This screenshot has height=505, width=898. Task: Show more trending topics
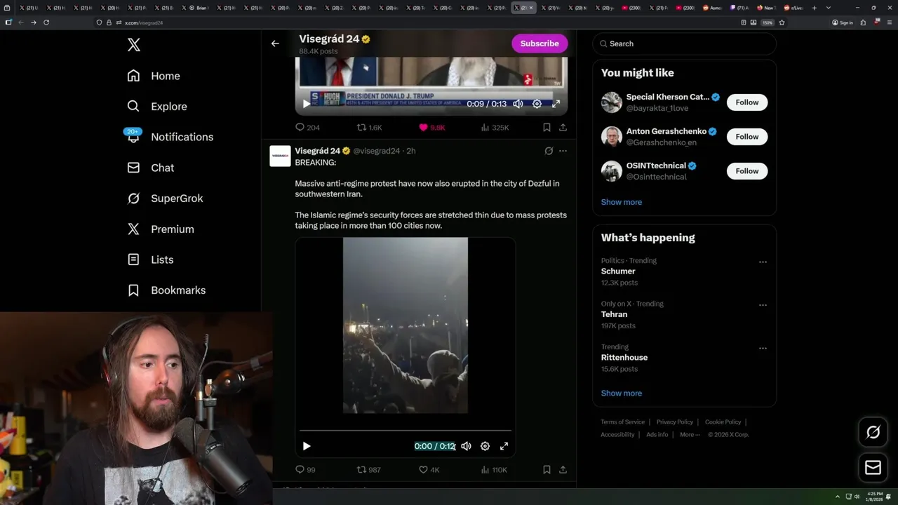pyautogui.click(x=622, y=393)
